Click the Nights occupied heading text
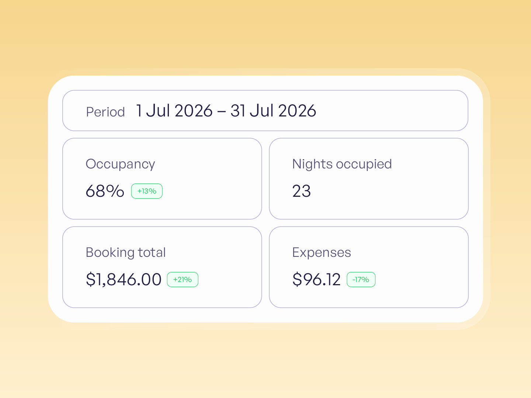This screenshot has height=398, width=531. tap(342, 164)
